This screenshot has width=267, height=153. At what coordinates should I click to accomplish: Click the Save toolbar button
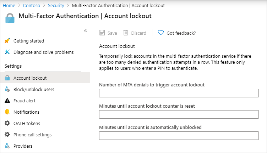[108, 33]
